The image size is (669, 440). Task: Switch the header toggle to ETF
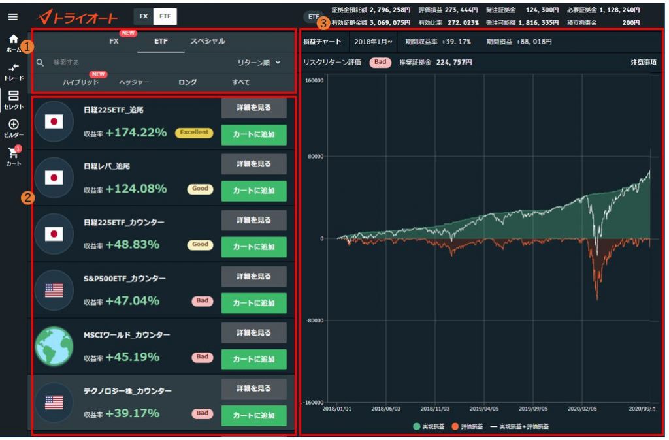tap(165, 16)
